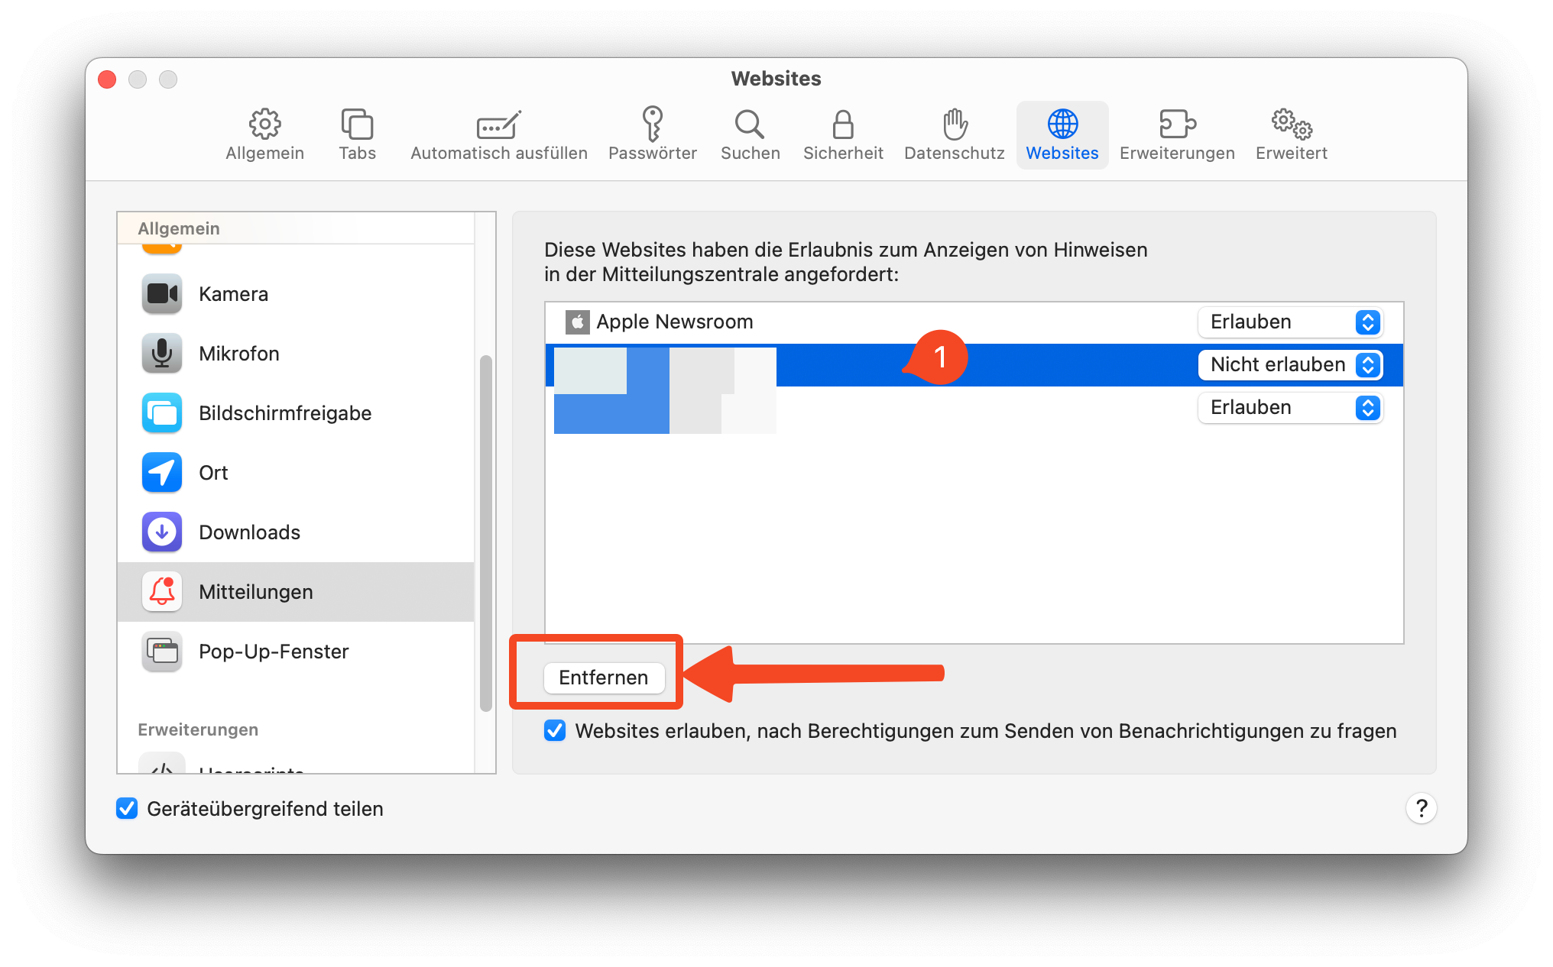Select the Downloads sidebar icon
Image resolution: width=1553 pixels, height=967 pixels.
pos(162,532)
